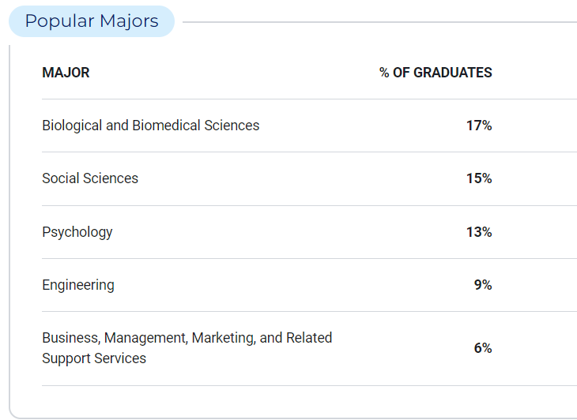Click the 17% graduates value
Viewport: 577px width, 420px height.
pyautogui.click(x=479, y=126)
